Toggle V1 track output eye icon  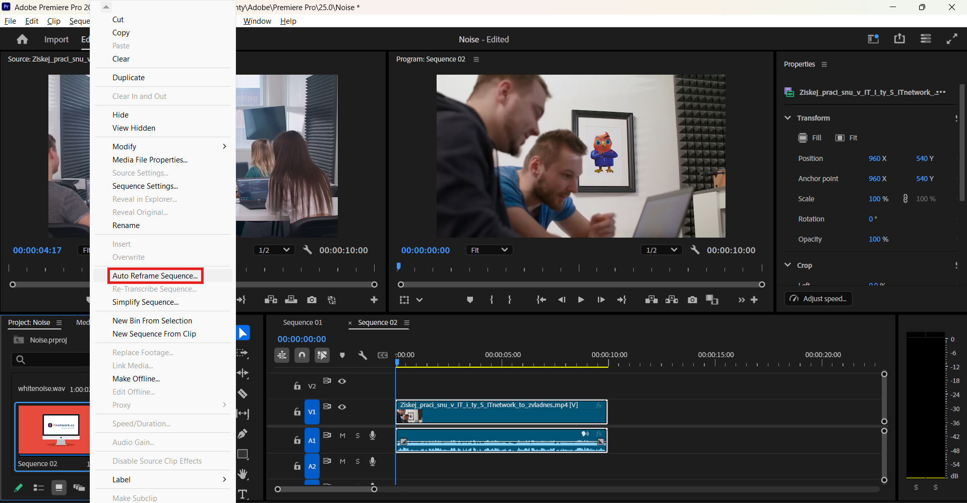click(x=342, y=407)
